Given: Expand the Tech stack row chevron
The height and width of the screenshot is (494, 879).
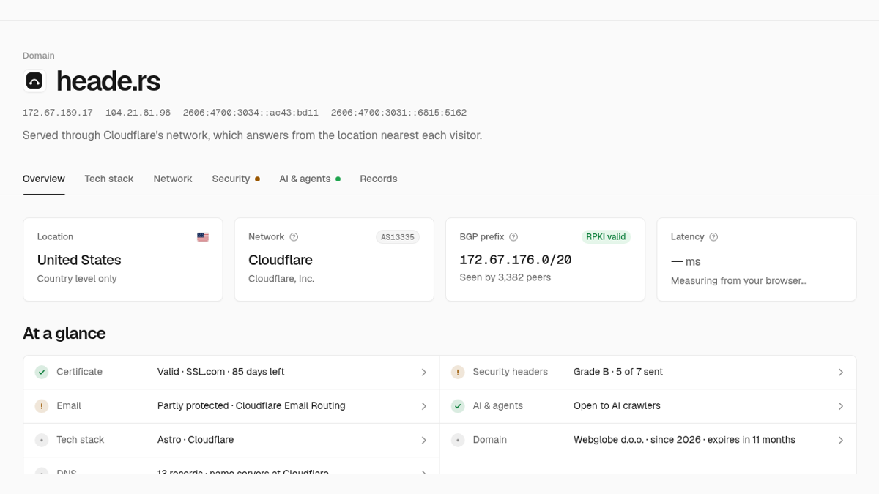Looking at the screenshot, I should 424,440.
